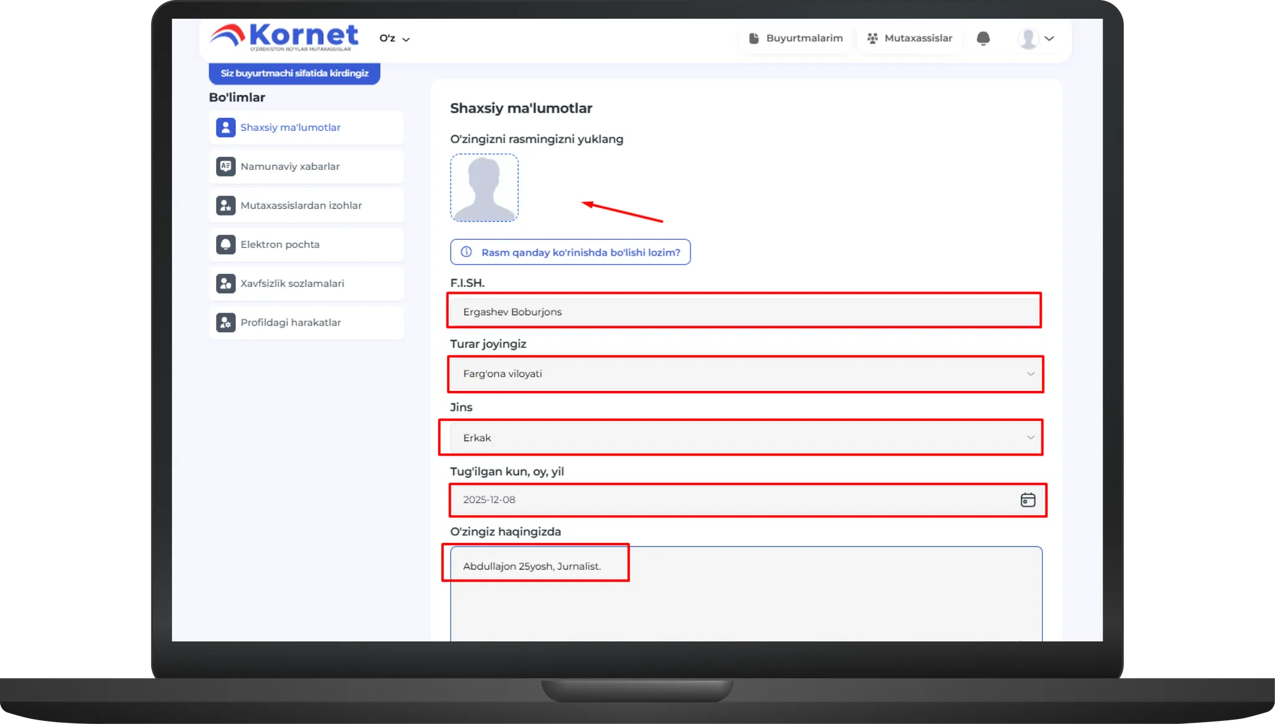This screenshot has height=724, width=1275.
Task: Click the Kornet logo
Action: click(x=284, y=37)
